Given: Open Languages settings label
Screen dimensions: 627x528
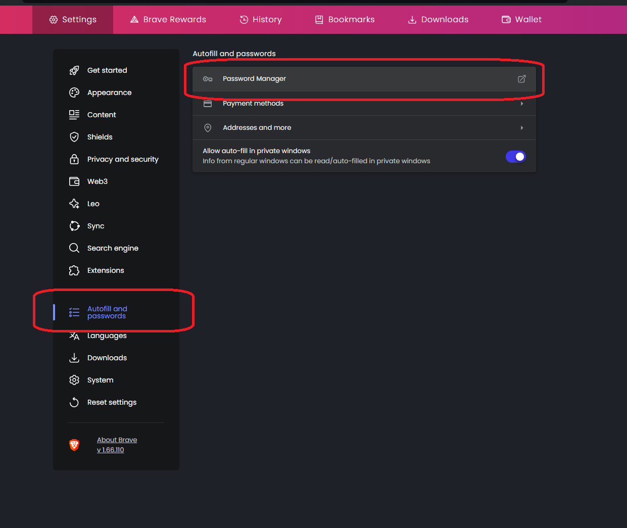Looking at the screenshot, I should point(107,335).
